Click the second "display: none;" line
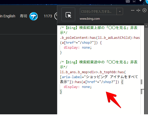Viewport: 148px width, 127px height. [78, 87]
